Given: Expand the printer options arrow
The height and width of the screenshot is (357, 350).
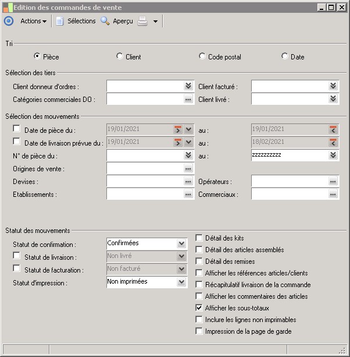Looking at the screenshot, I should 155,22.
